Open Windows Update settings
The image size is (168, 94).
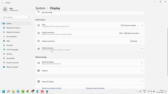click(16, 67)
